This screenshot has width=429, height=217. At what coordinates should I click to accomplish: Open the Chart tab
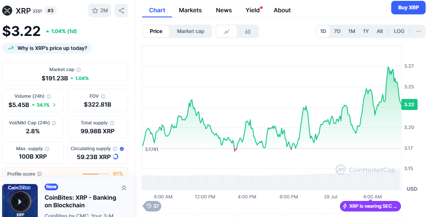coord(157,10)
